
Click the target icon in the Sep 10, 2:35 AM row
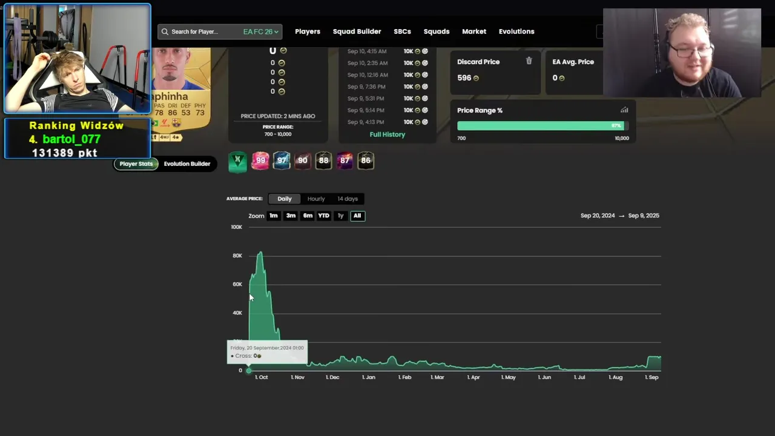pyautogui.click(x=425, y=63)
